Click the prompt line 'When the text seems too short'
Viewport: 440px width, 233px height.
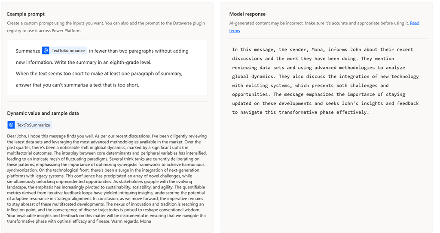(99, 74)
